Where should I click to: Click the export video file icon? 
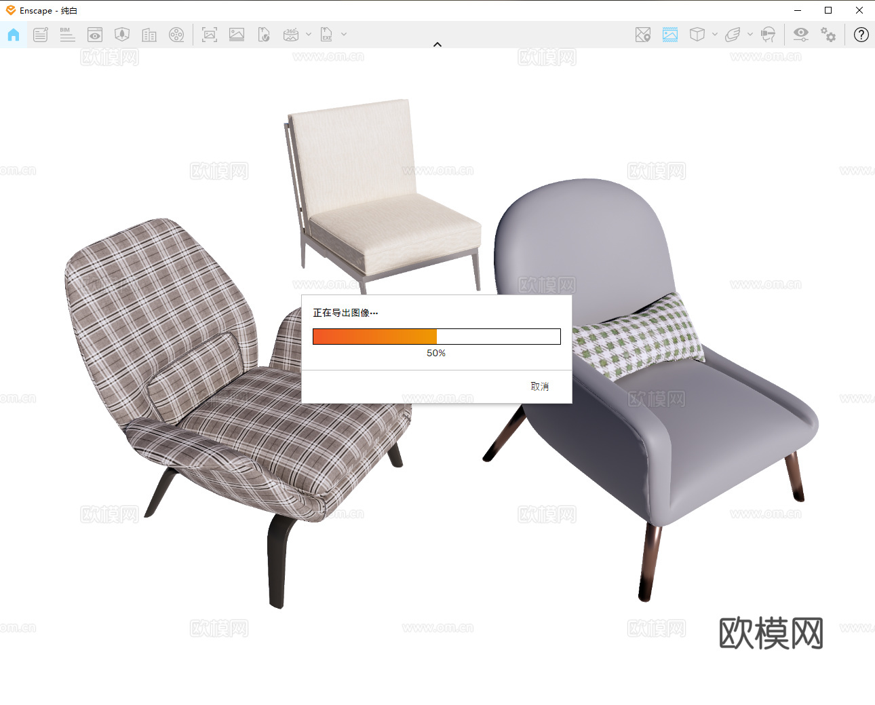pyautogui.click(x=264, y=35)
